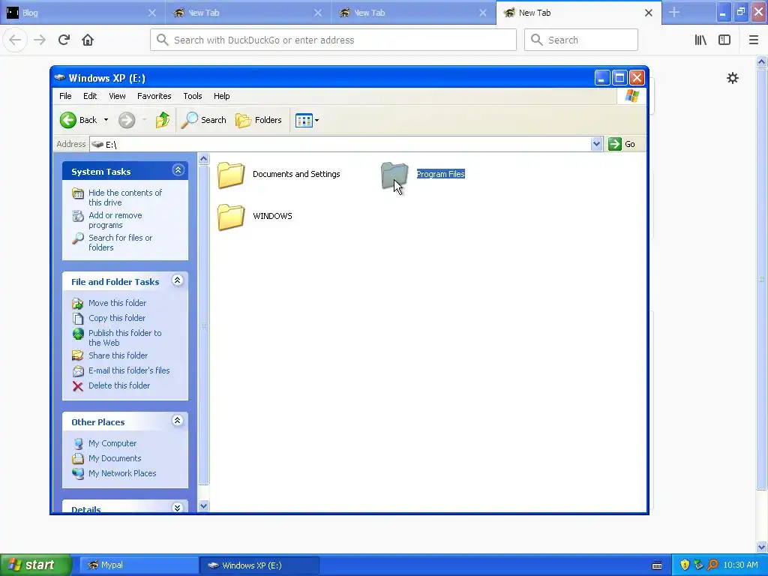Click Publish this folder to the Web
Image resolution: width=768 pixels, height=576 pixels.
point(125,337)
